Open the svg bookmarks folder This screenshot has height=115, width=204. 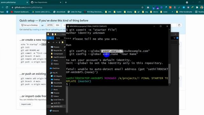coord(145,12)
